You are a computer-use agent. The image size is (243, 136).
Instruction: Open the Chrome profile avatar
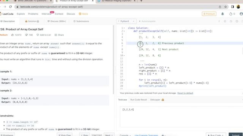coord(238,7)
